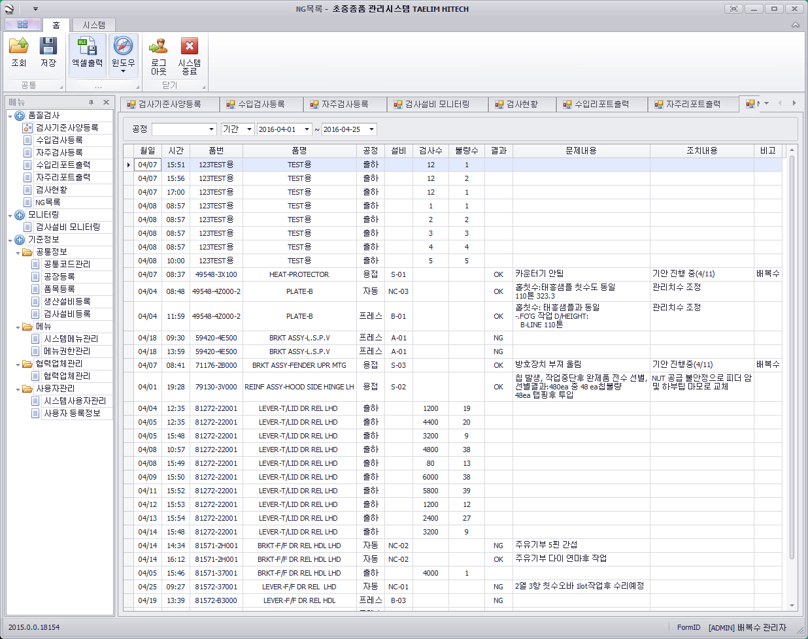Image resolution: width=808 pixels, height=639 pixels.
Task: Click the grid vertical scrollbar down arrow
Action: point(792,606)
